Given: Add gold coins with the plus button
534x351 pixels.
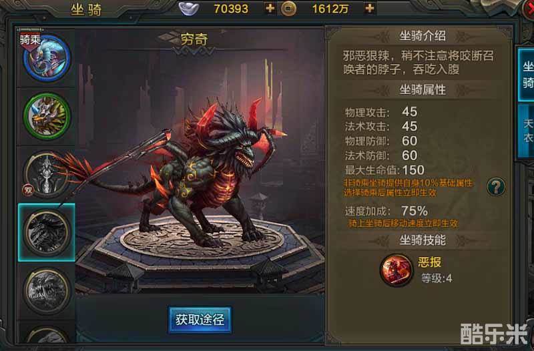Looking at the screenshot, I should click(370, 8).
